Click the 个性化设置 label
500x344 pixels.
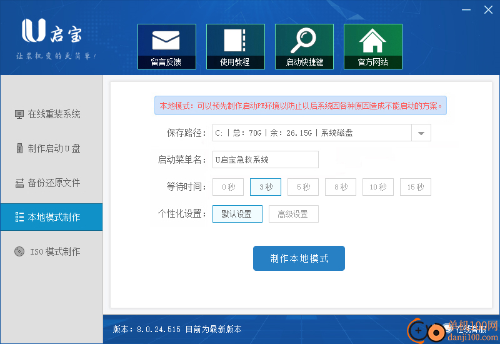(x=182, y=213)
